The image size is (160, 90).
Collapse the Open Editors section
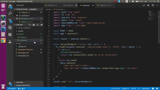pyautogui.click(x=22, y=9)
